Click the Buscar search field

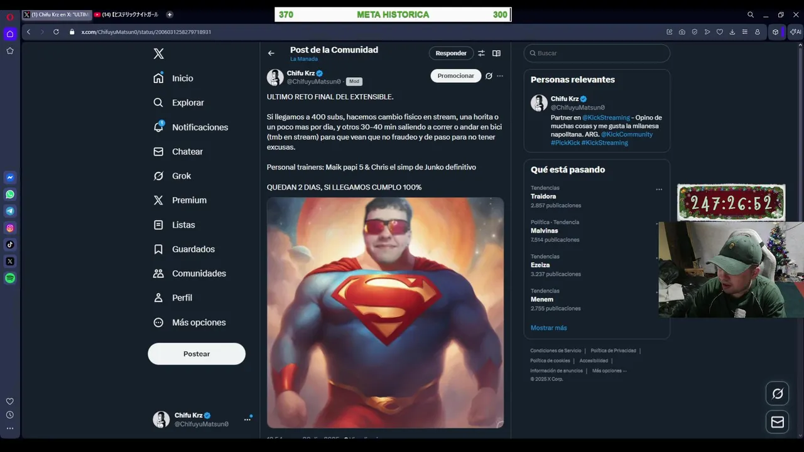597,53
